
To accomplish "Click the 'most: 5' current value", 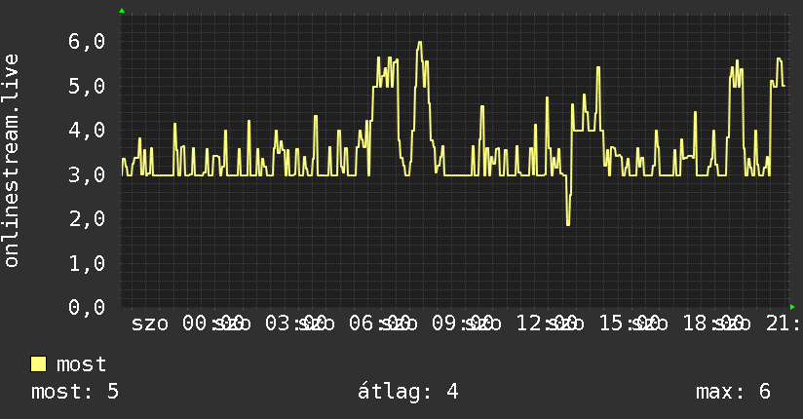I will click(x=75, y=392).
